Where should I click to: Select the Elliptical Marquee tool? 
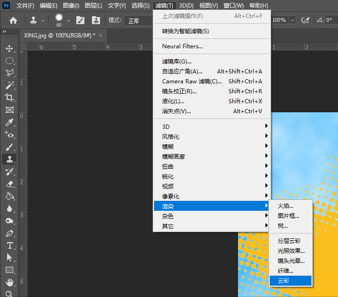tap(9, 61)
